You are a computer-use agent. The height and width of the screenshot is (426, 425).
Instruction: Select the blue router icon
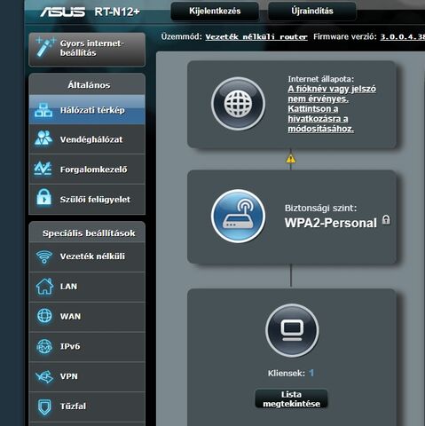tap(238, 216)
